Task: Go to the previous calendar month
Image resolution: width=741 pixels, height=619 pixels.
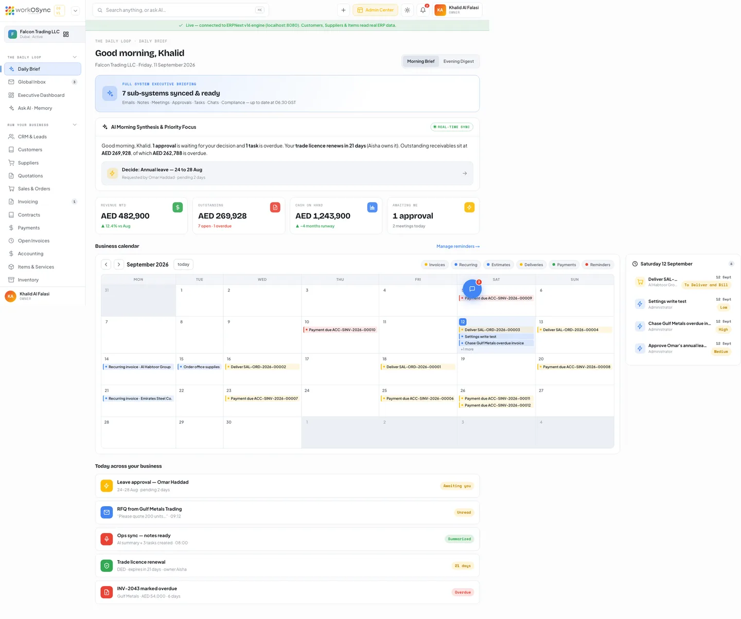Action: (x=106, y=264)
